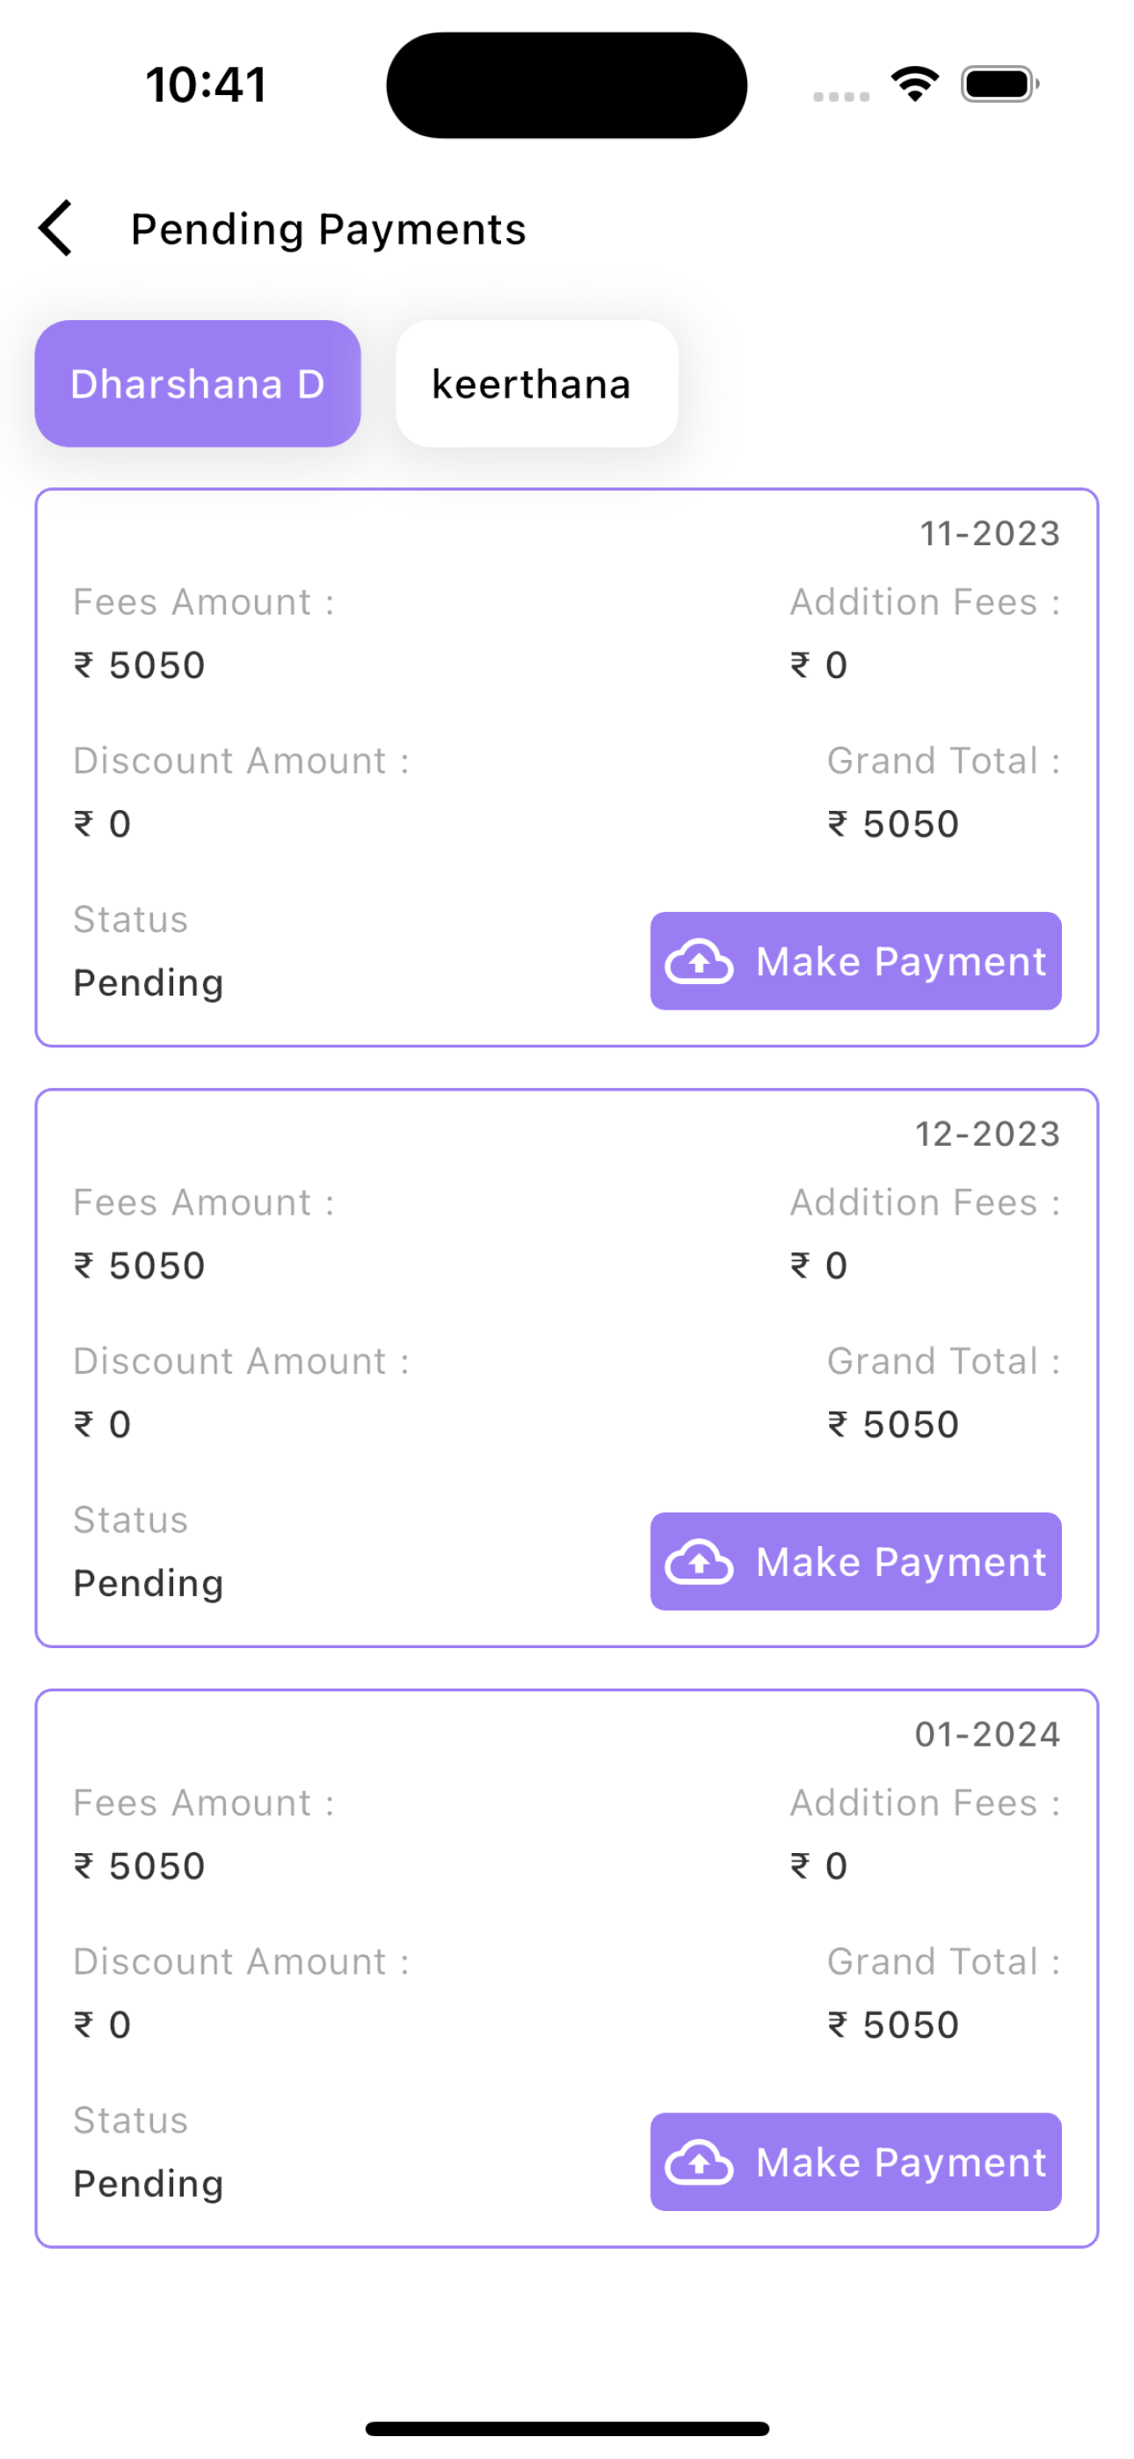Image resolution: width=1134 pixels, height=2459 pixels.
Task: Select the Dharshana D tab
Action: [x=198, y=383]
